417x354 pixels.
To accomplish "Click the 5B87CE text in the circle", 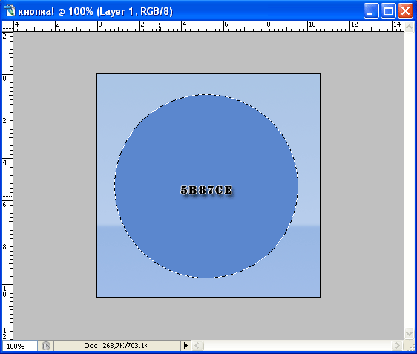I will 206,190.
